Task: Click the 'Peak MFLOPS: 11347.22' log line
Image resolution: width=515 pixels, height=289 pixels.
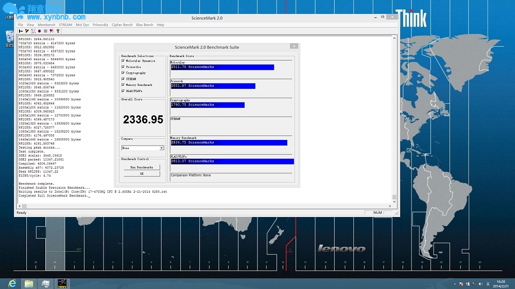Action: [x=38, y=172]
